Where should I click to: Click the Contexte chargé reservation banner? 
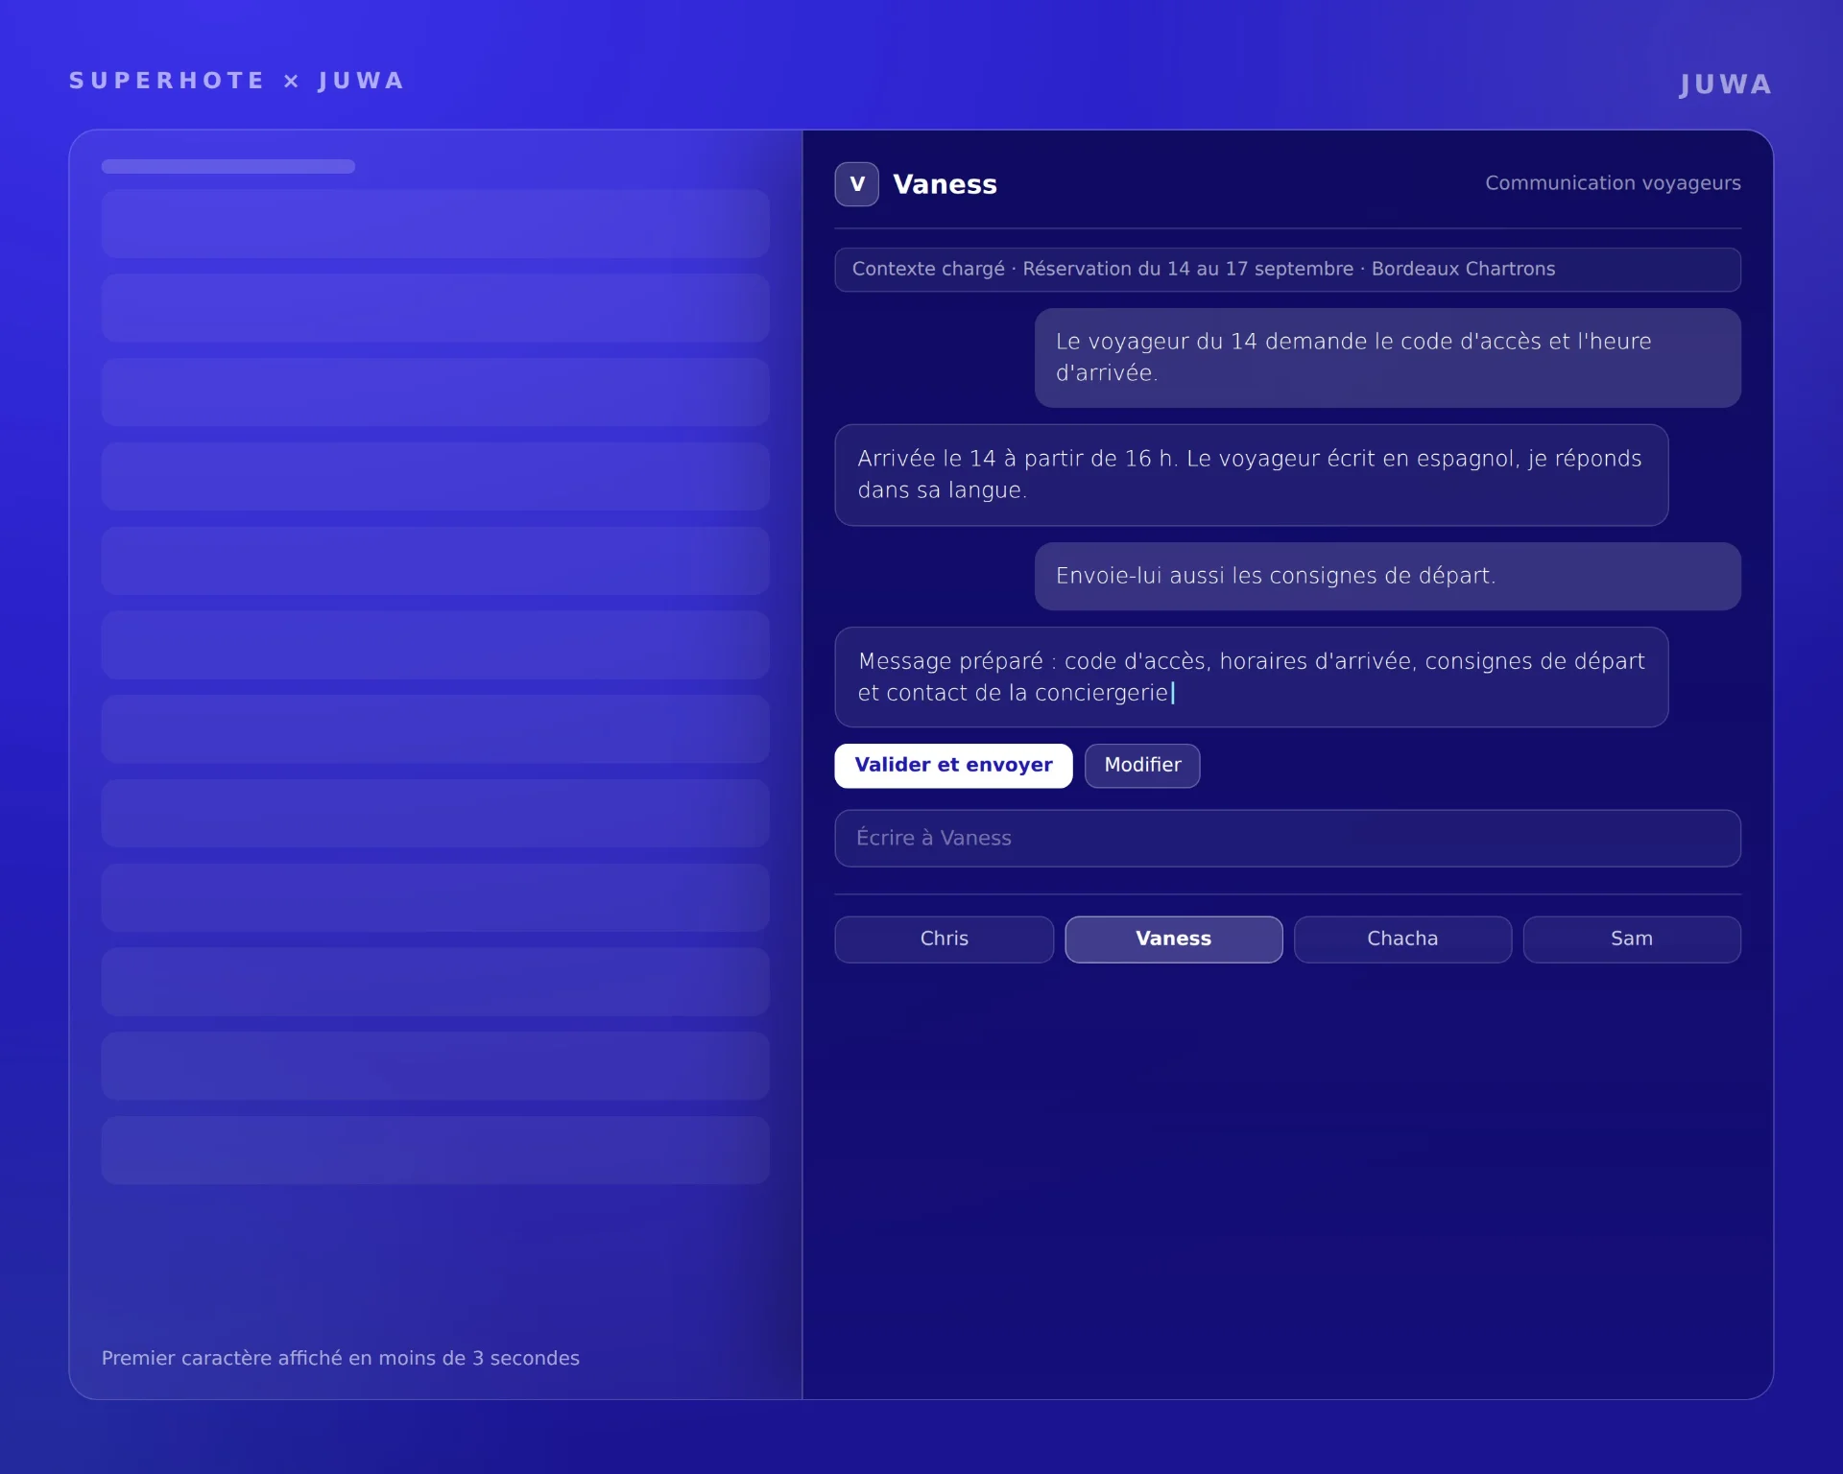click(1287, 270)
